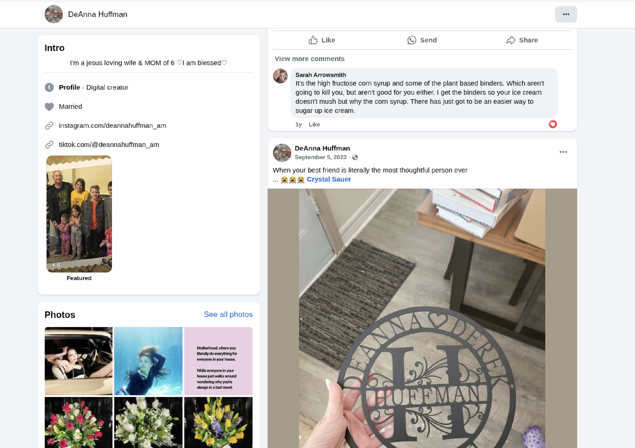Click DeAnna Huffman's avatar in the top header
The height and width of the screenshot is (448, 635).
coord(54,14)
